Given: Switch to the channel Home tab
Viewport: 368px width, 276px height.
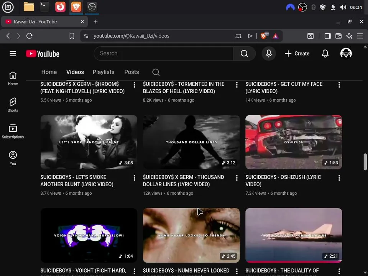Looking at the screenshot, I should pos(49,72).
